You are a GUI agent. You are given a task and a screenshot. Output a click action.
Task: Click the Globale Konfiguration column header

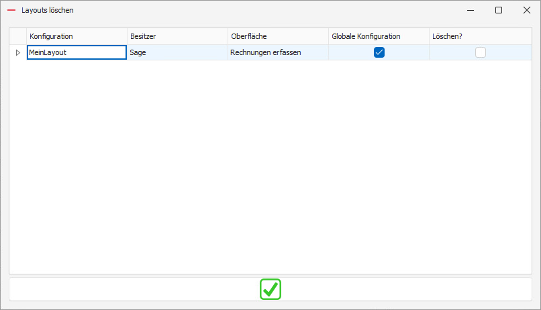click(379, 36)
